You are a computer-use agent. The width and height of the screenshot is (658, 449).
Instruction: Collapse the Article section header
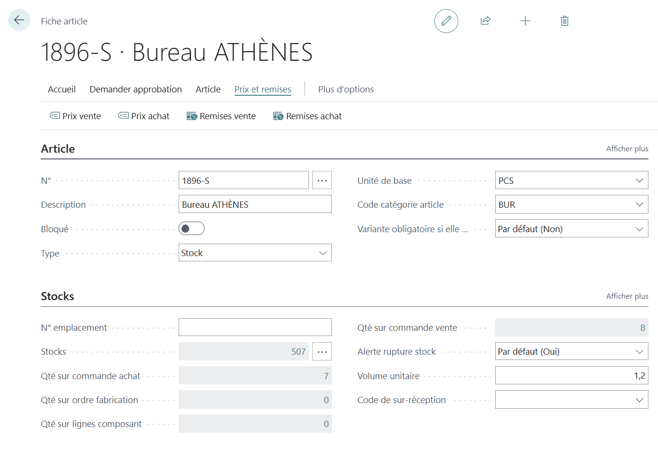click(58, 148)
